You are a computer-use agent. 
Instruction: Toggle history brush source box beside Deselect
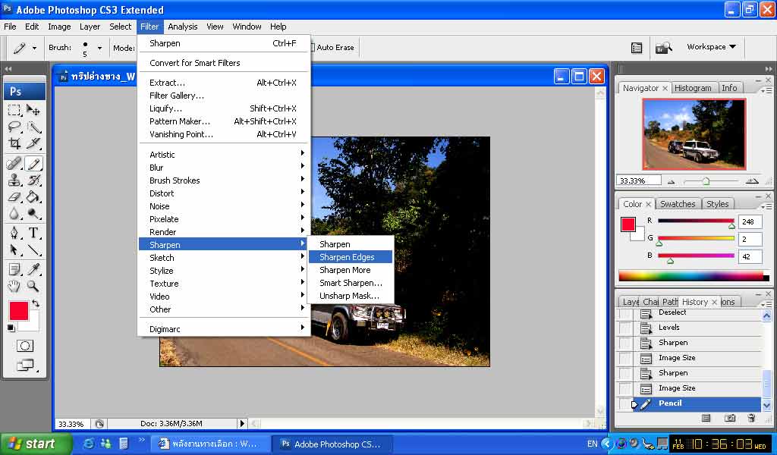pos(624,313)
